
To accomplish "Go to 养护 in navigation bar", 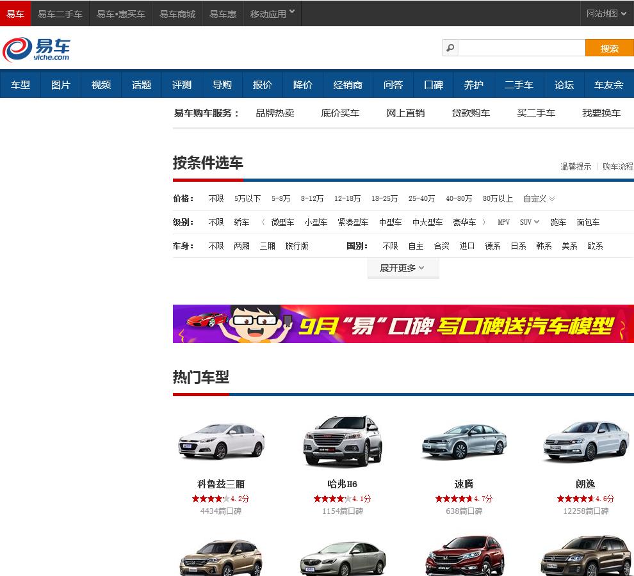I will tap(473, 84).
